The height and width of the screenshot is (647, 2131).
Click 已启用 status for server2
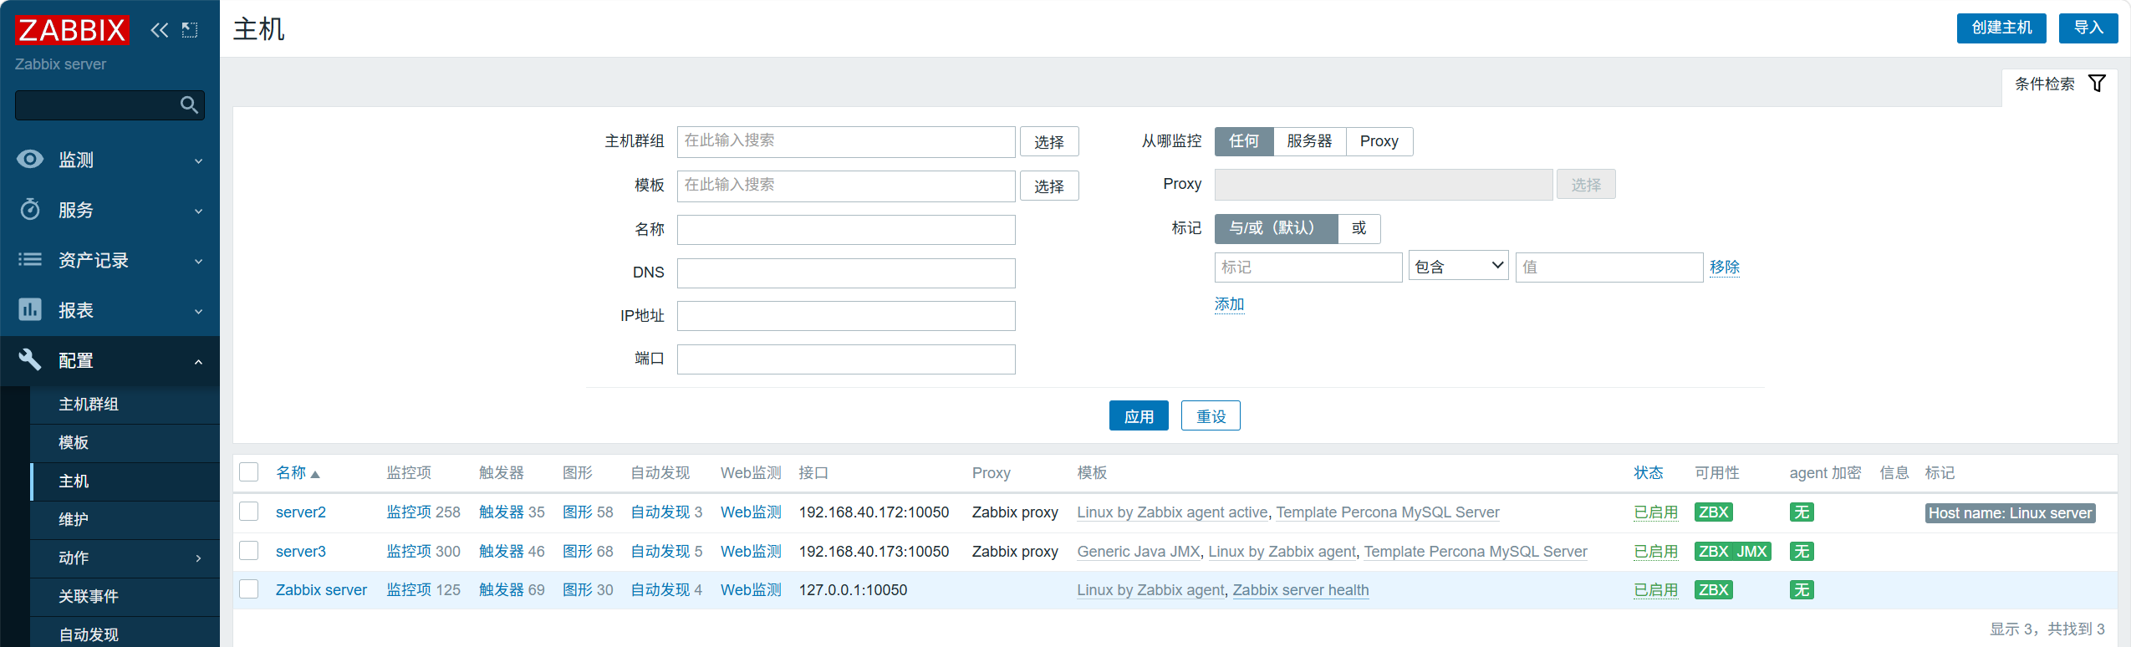(1655, 512)
